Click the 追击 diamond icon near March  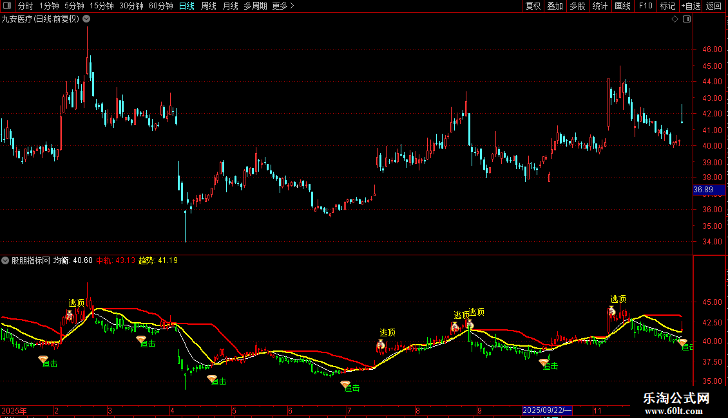(x=141, y=340)
